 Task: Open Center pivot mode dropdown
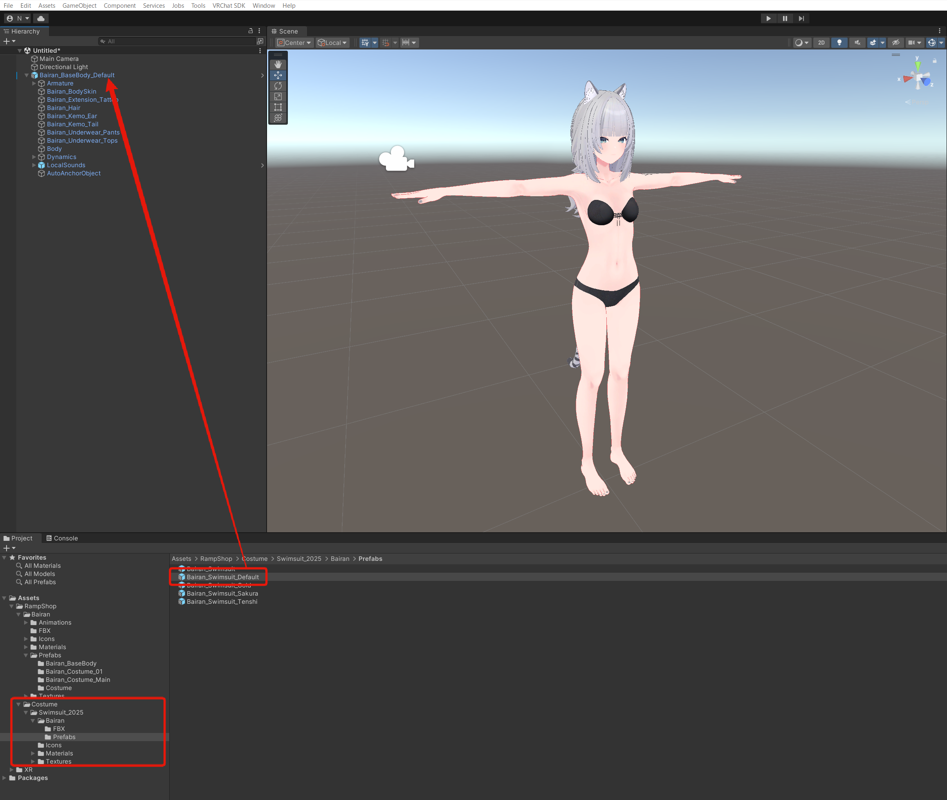click(294, 43)
